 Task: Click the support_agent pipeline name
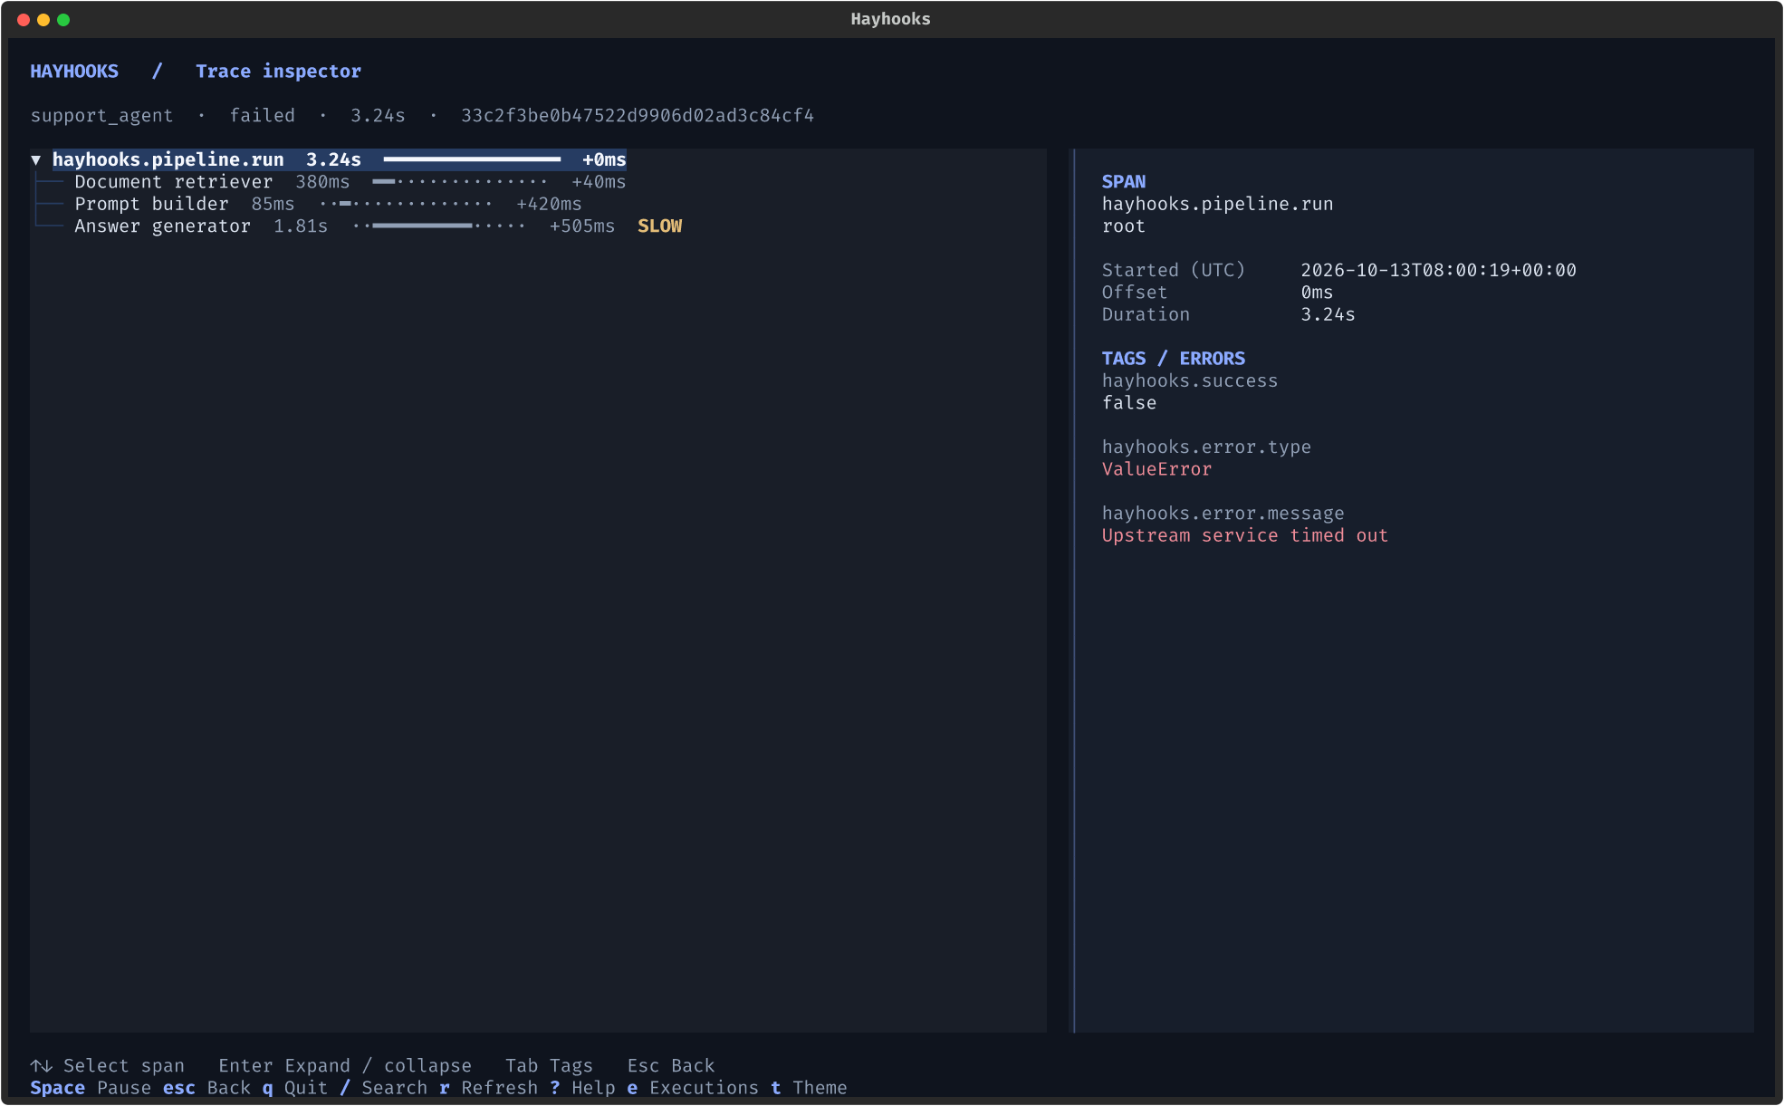point(101,116)
